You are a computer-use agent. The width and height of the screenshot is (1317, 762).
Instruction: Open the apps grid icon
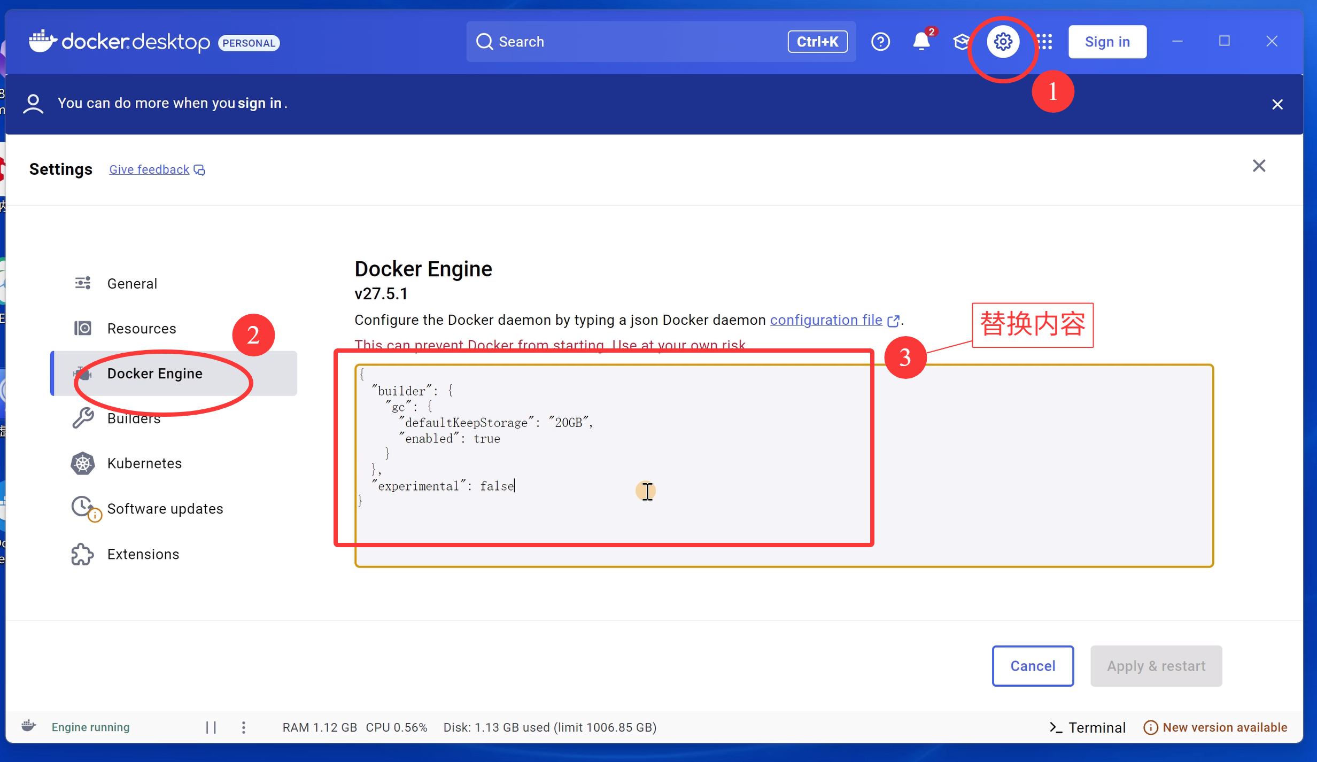click(1044, 42)
